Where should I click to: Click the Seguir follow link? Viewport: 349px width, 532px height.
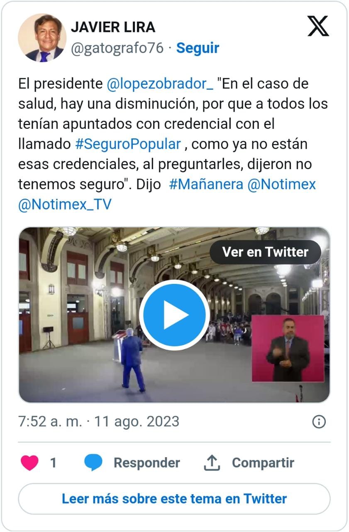198,48
